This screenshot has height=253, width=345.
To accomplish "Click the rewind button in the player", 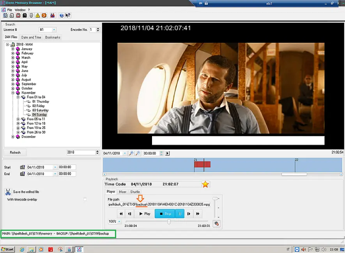I will click(x=121, y=214).
